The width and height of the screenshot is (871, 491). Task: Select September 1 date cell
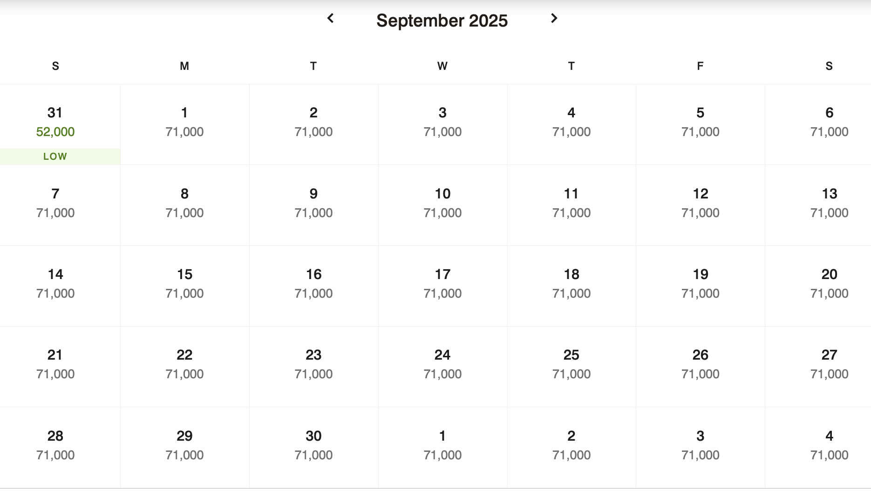(x=184, y=122)
